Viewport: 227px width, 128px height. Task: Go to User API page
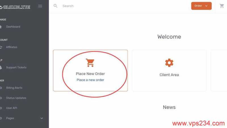[12, 108]
